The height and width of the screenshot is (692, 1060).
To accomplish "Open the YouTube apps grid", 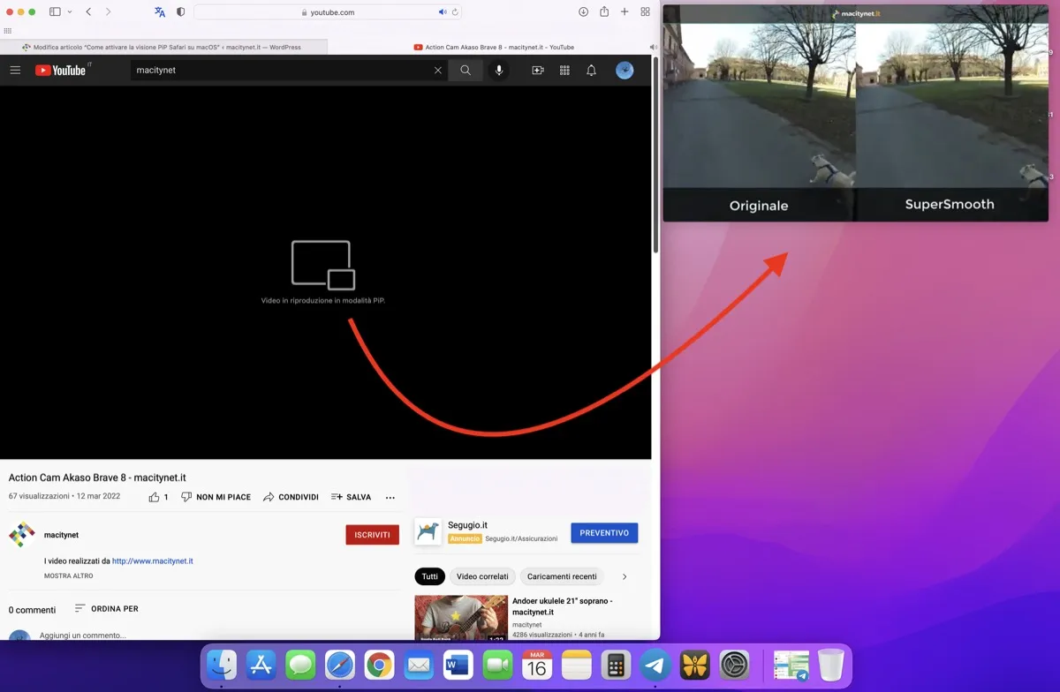I will click(564, 70).
